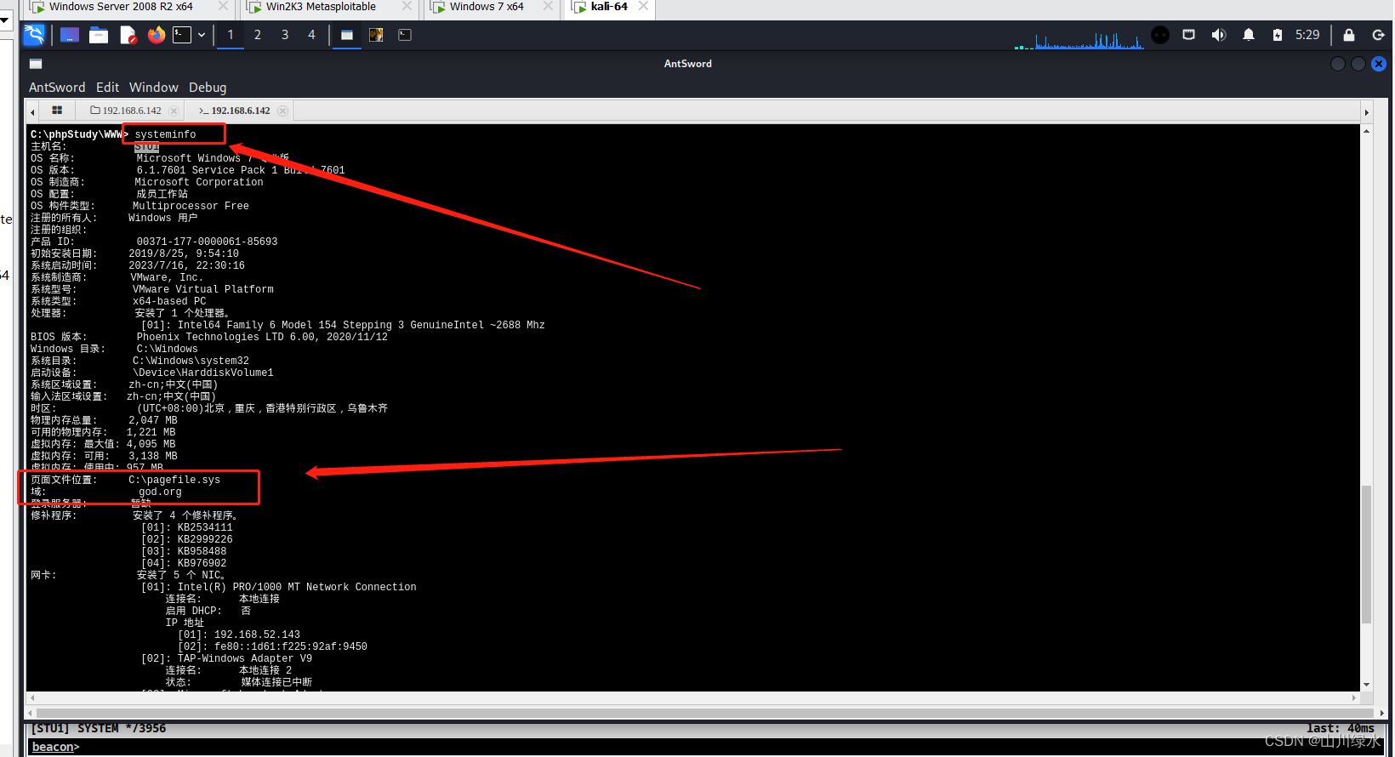This screenshot has width=1395, height=757.
Task: Click the volume speaker icon
Action: pyautogui.click(x=1219, y=35)
